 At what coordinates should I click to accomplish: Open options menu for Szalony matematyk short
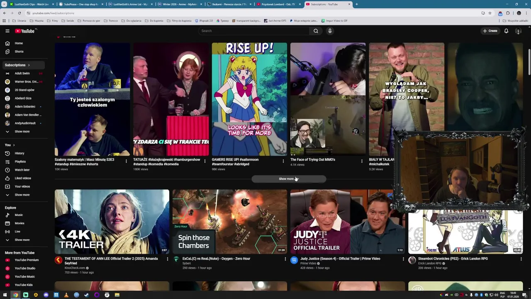point(126,161)
